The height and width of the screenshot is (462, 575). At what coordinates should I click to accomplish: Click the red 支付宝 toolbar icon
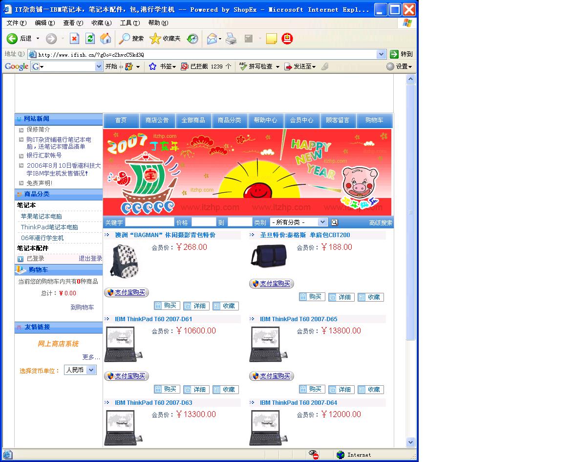(x=287, y=39)
